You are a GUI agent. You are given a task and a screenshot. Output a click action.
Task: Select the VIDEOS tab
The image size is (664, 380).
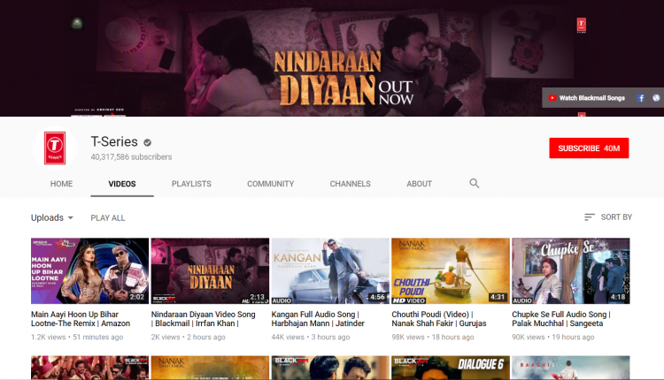tap(122, 184)
